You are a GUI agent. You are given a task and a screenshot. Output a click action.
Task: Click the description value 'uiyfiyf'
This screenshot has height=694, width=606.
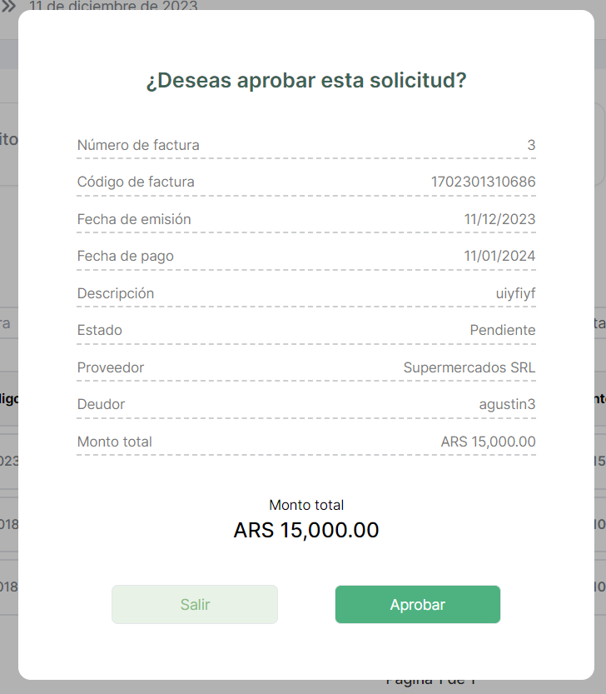[515, 293]
